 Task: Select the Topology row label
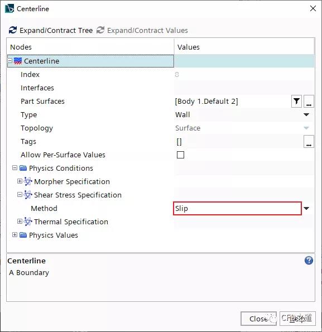coord(37,128)
